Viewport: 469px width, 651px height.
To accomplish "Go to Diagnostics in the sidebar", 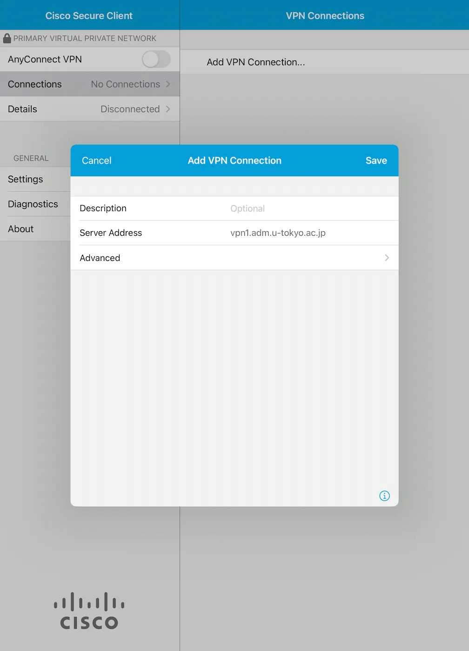I will 33,204.
